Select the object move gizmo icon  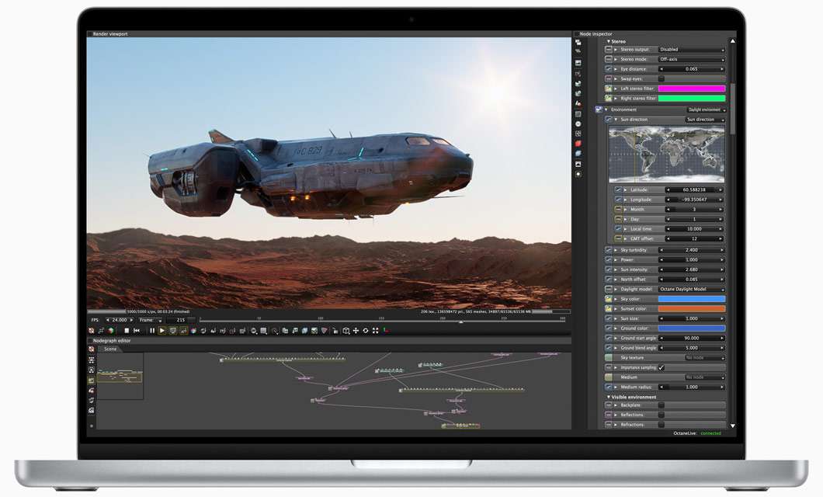(x=356, y=329)
